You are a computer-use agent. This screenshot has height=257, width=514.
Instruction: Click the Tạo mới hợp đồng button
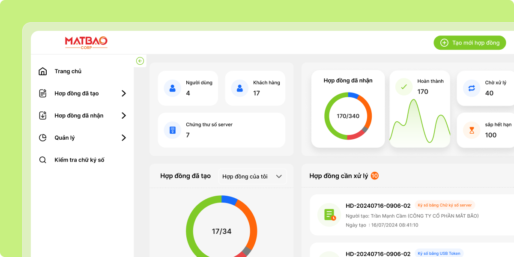coord(470,43)
